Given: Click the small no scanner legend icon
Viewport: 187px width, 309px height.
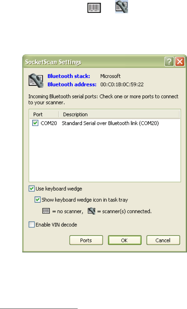Looking at the screenshot, I should point(46,211).
